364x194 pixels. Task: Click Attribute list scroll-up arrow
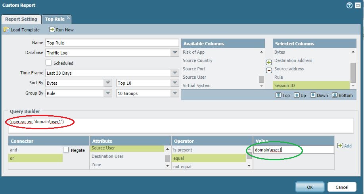pyautogui.click(x=167, y=149)
